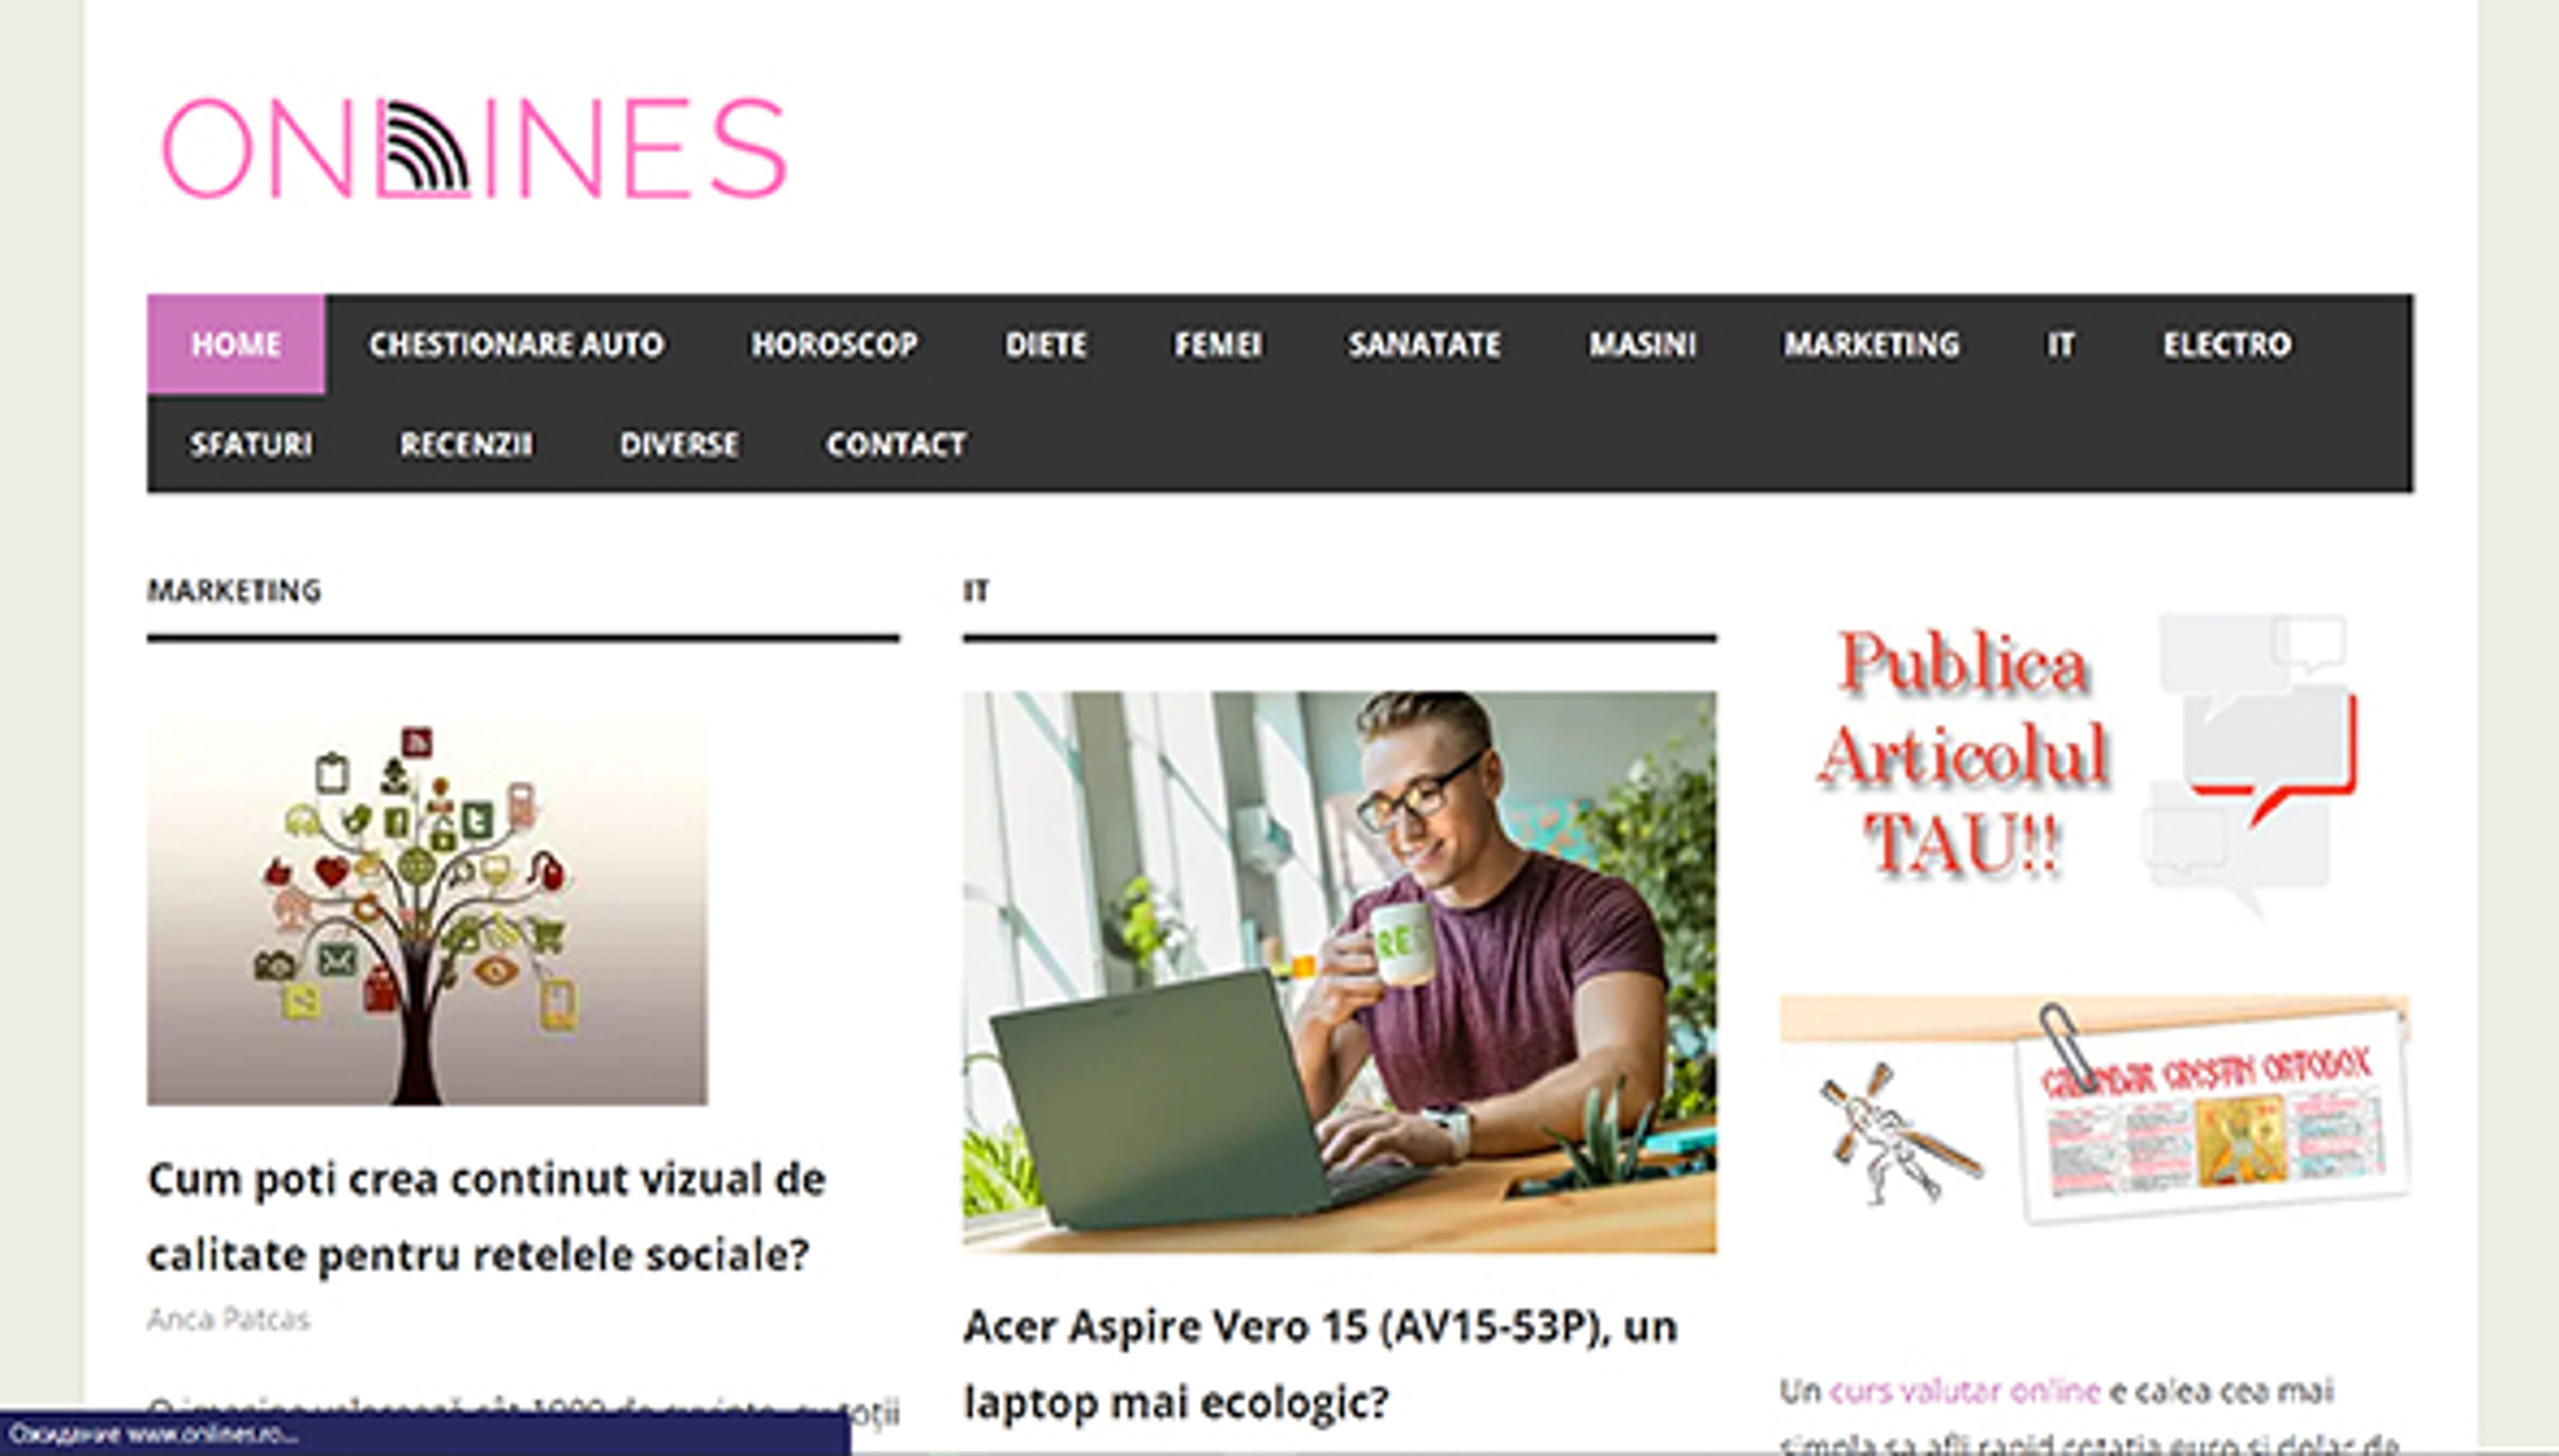The height and width of the screenshot is (1456, 2559).
Task: Click the ONLINES site logo
Action: [x=474, y=148]
